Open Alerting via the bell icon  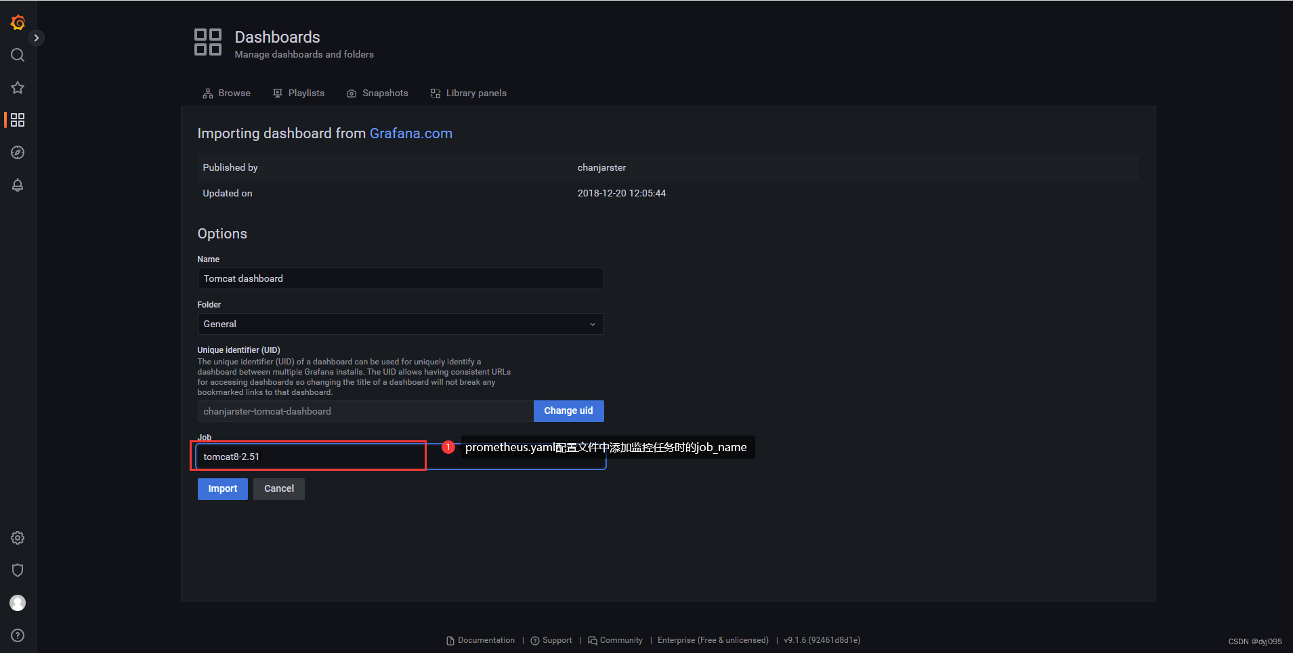pos(17,185)
